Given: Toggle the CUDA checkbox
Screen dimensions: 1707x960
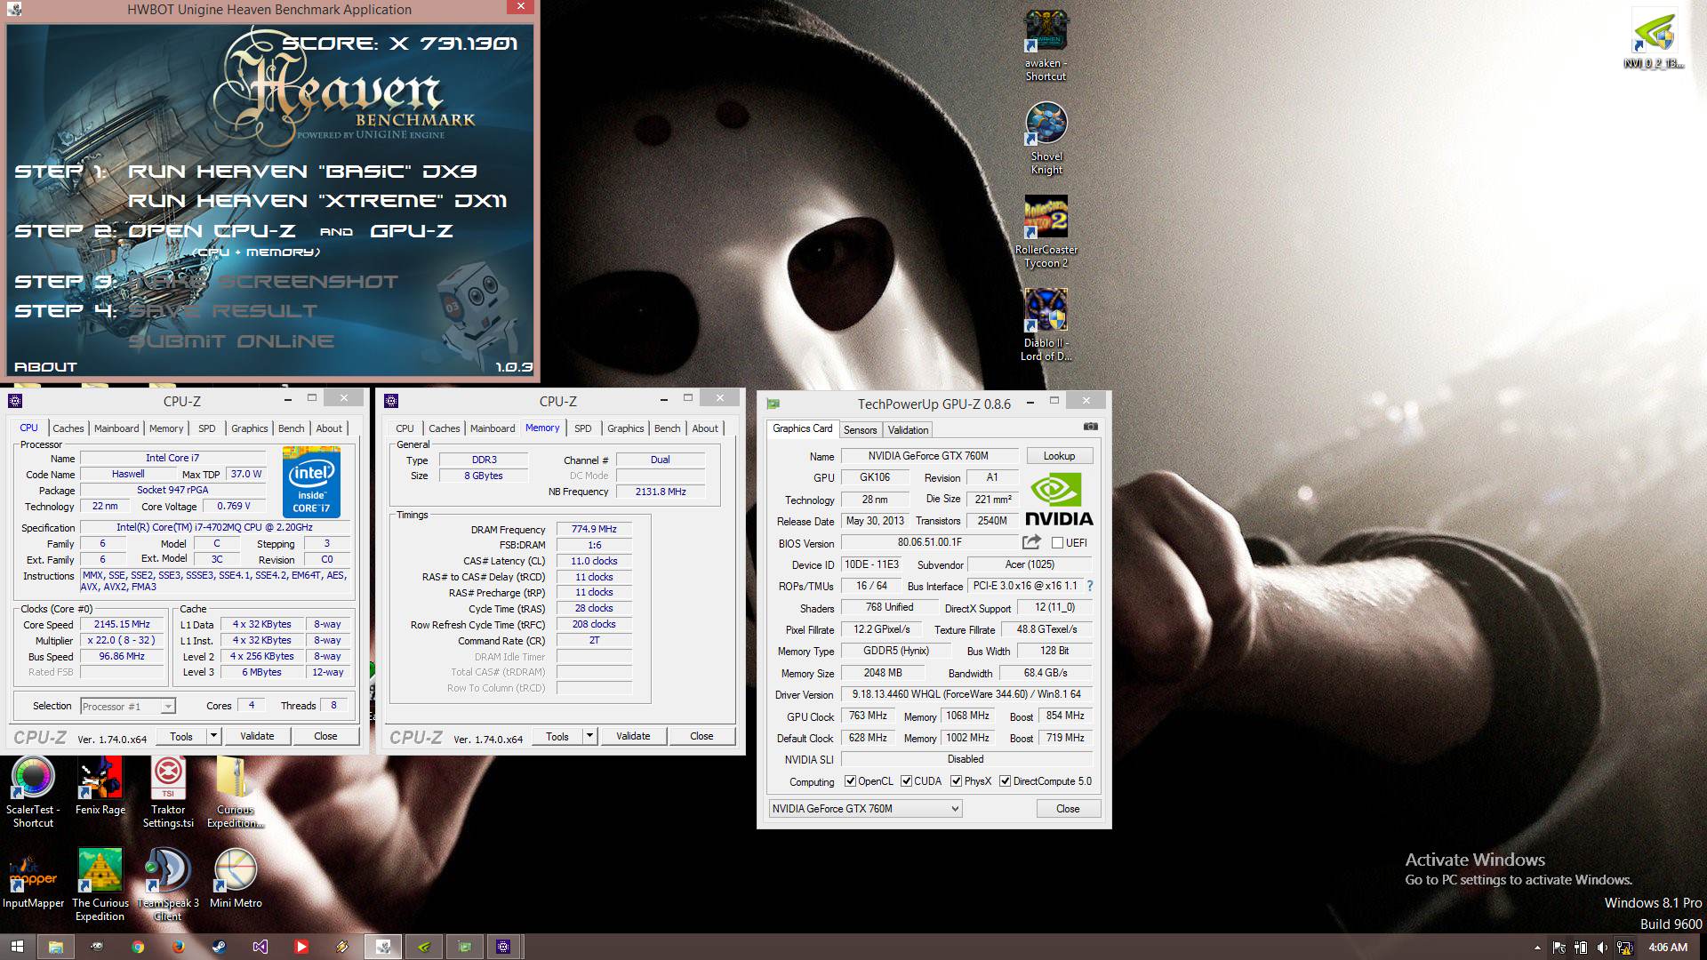Looking at the screenshot, I should [906, 781].
